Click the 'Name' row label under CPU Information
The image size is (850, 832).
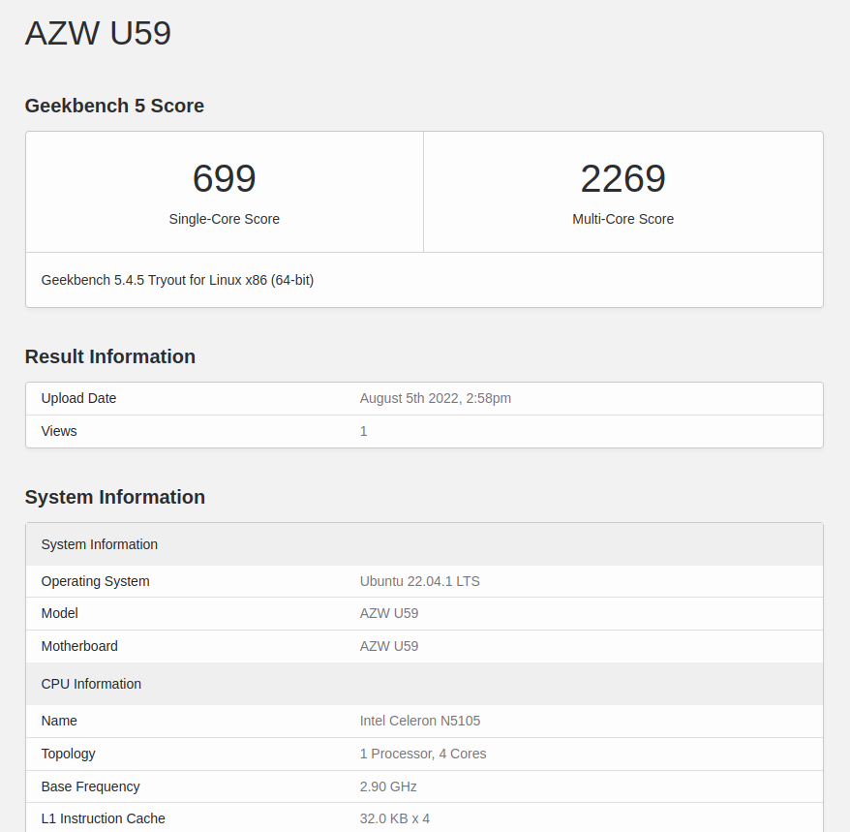click(59, 721)
